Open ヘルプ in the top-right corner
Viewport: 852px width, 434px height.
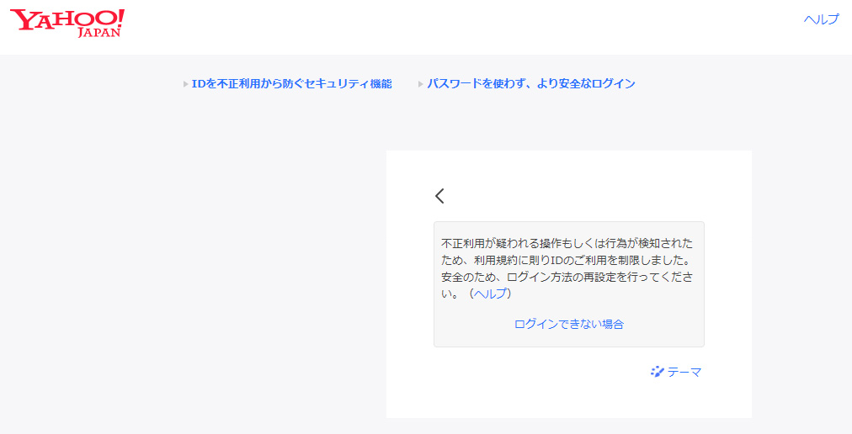click(821, 19)
